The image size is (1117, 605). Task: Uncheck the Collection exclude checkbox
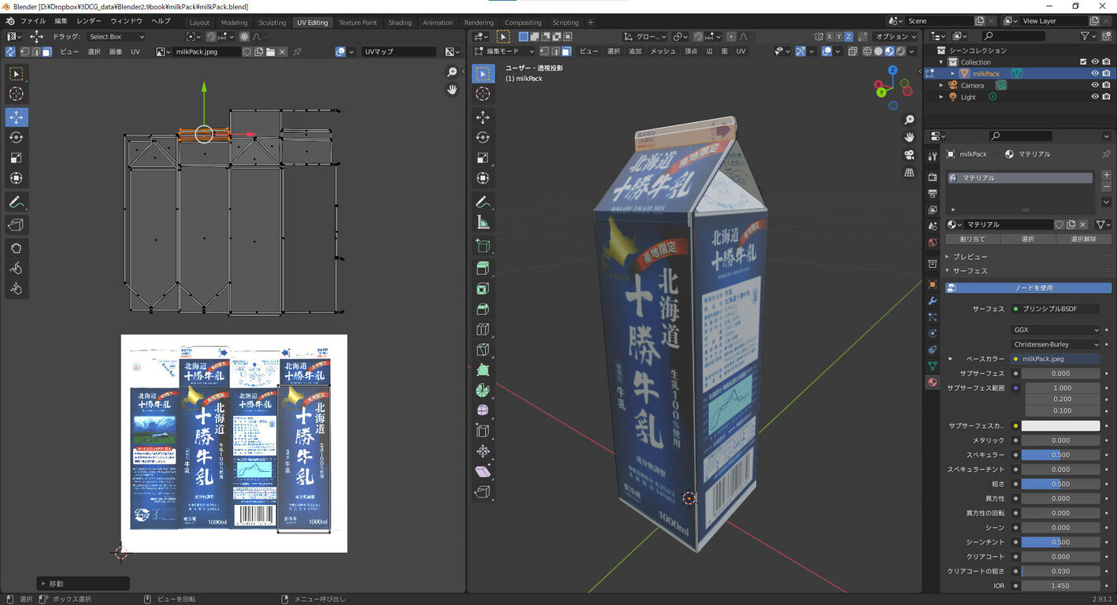coord(1082,62)
